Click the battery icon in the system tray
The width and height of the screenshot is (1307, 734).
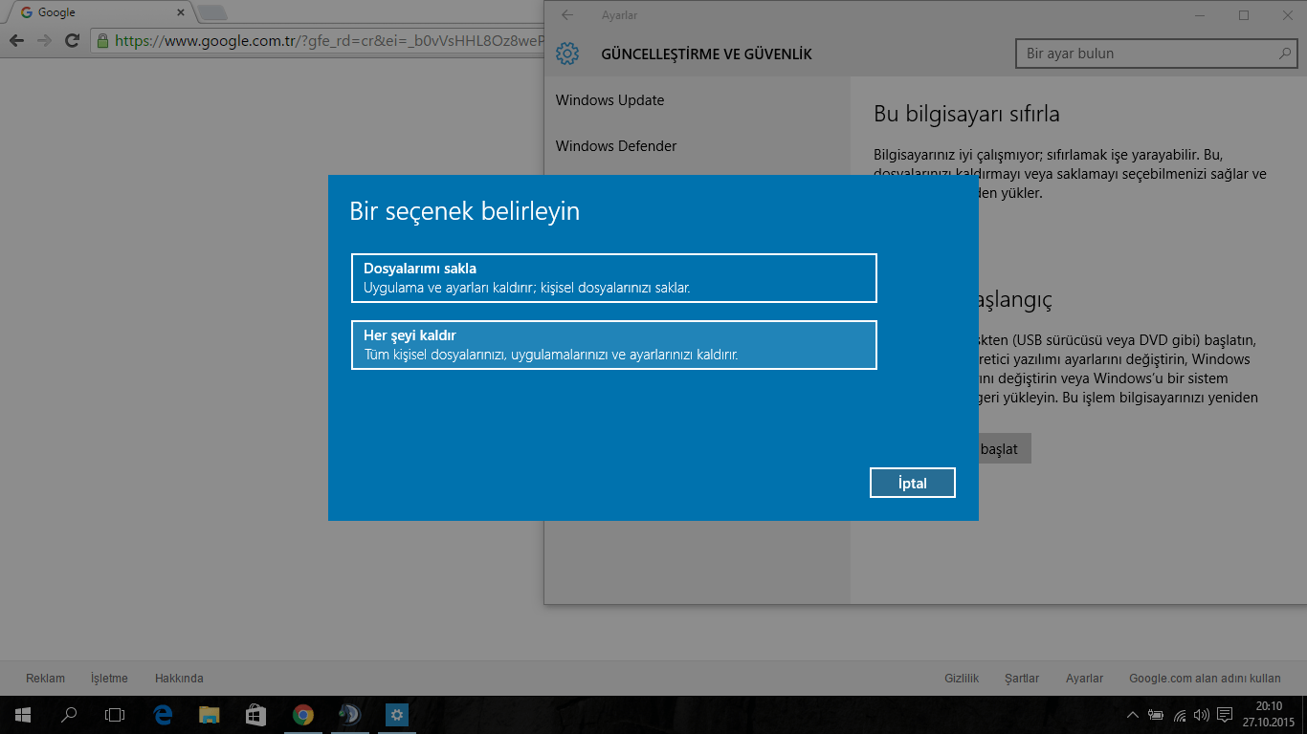pyautogui.click(x=1157, y=715)
